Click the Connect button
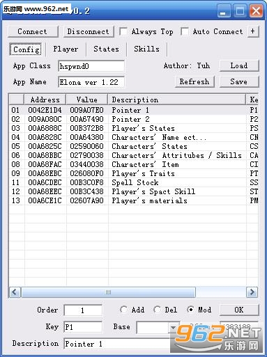267x357 pixels. (x=33, y=31)
